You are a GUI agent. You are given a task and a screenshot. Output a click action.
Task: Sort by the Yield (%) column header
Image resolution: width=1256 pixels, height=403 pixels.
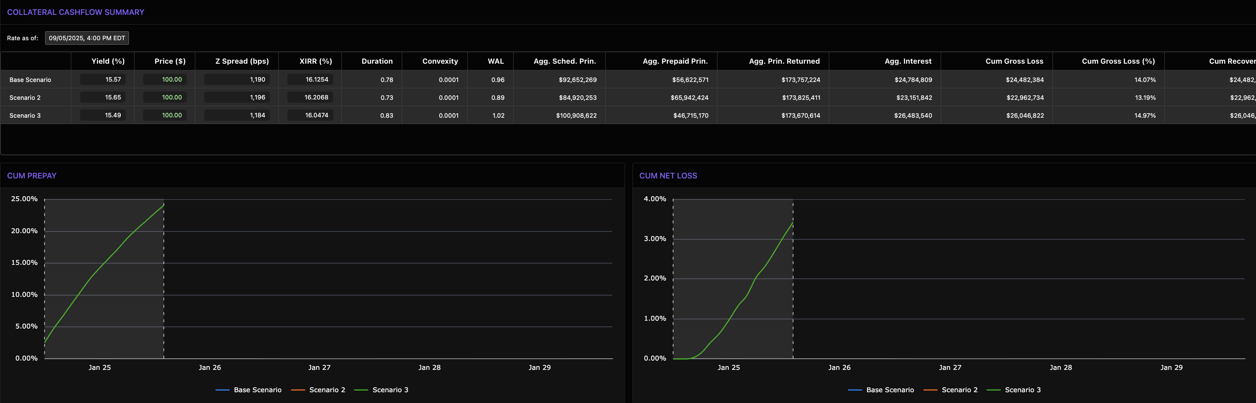pyautogui.click(x=108, y=61)
